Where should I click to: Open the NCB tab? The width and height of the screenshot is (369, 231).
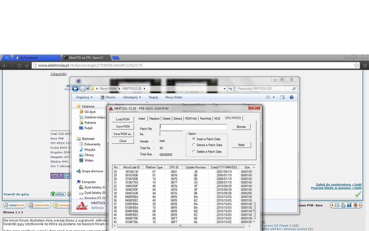point(217,119)
